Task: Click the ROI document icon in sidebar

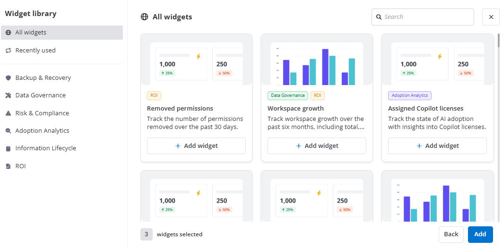Action: click(8, 166)
